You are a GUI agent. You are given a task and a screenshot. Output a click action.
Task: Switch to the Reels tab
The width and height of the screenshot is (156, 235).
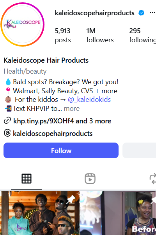90,179
